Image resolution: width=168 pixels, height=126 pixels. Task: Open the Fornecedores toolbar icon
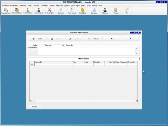[x=17, y=11]
